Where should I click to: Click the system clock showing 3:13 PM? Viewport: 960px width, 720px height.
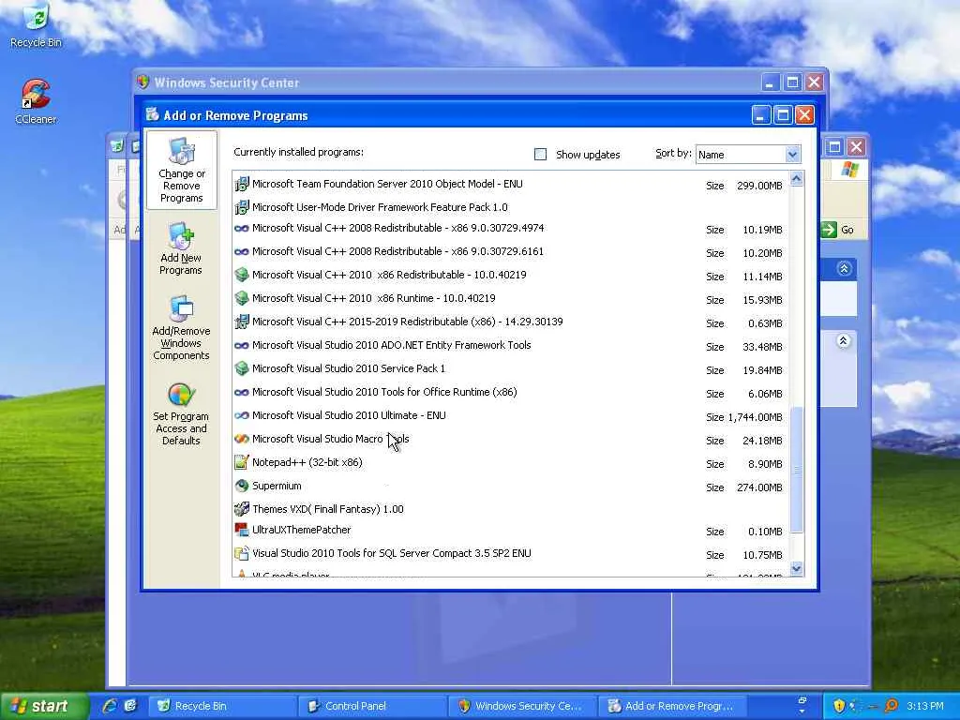click(925, 706)
